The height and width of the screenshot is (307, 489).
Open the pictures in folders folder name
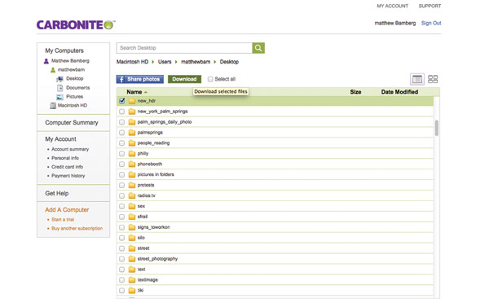pyautogui.click(x=156, y=175)
